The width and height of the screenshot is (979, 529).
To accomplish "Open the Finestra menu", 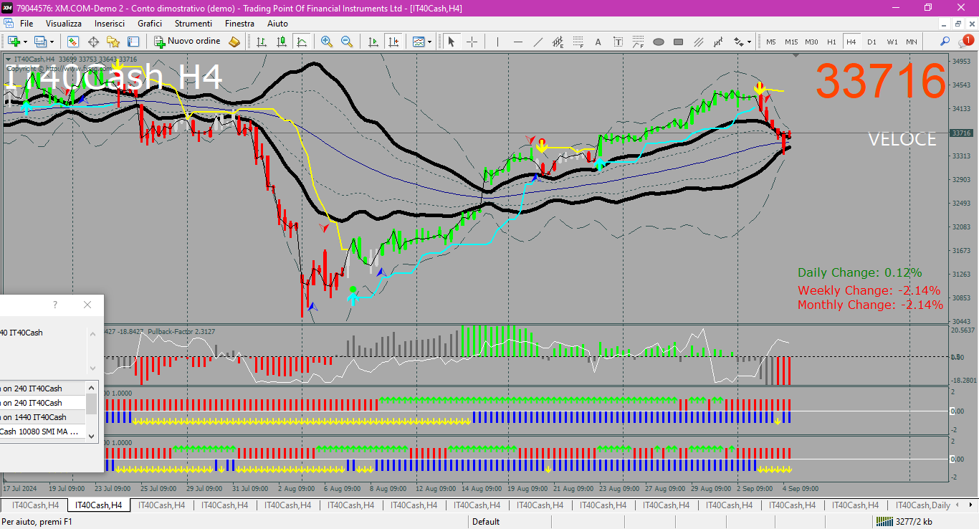I will click(239, 24).
